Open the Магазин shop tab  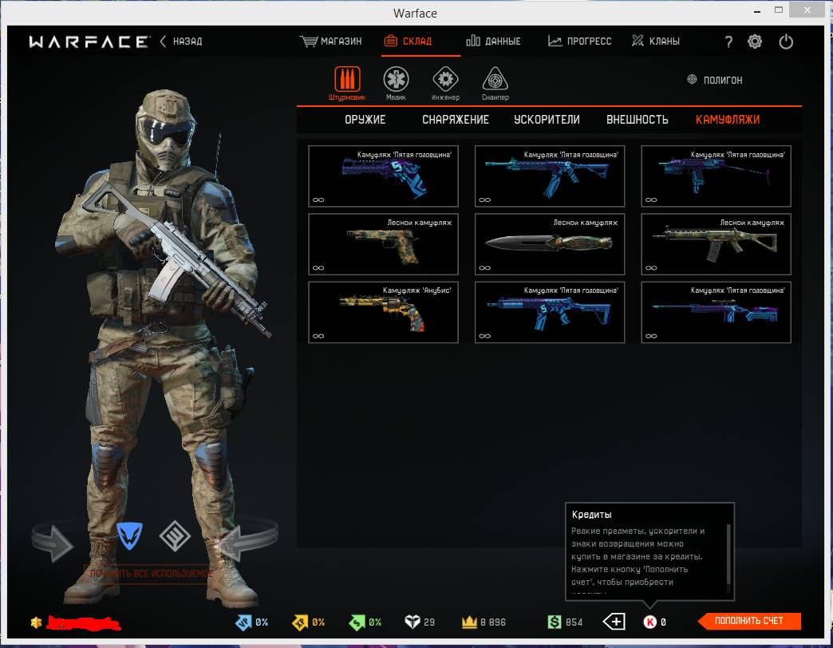coord(331,41)
